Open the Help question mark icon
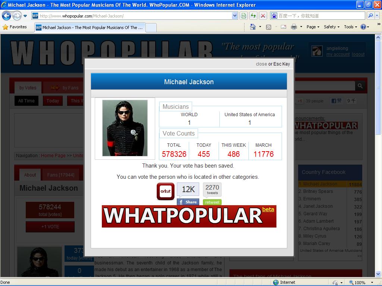 coord(363,27)
